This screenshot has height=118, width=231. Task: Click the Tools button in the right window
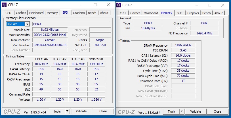pos(171,111)
